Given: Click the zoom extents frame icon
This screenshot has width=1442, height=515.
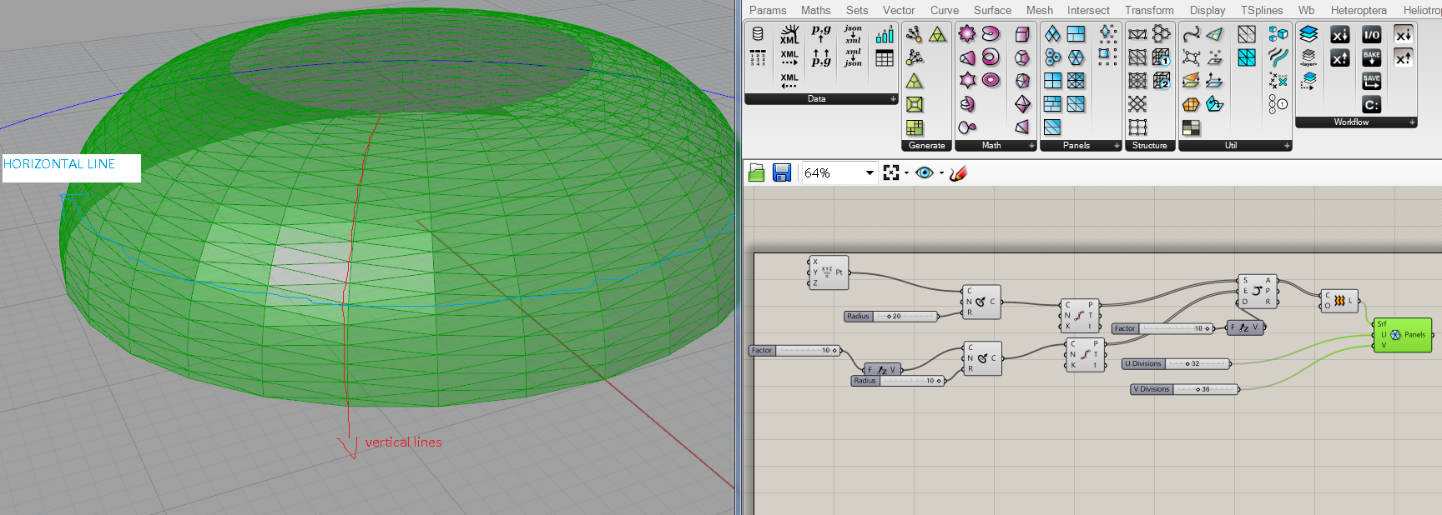Looking at the screenshot, I should (891, 172).
